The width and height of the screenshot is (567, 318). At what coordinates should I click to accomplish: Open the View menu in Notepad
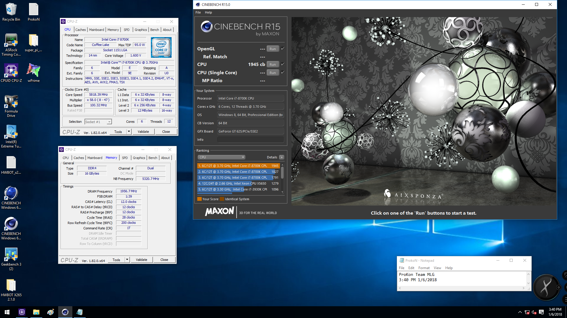437,268
